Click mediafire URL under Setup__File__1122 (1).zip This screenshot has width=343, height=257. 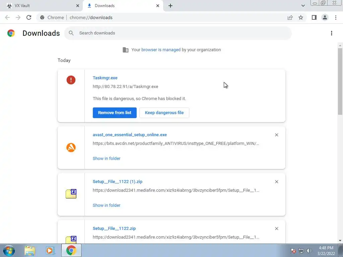click(176, 190)
